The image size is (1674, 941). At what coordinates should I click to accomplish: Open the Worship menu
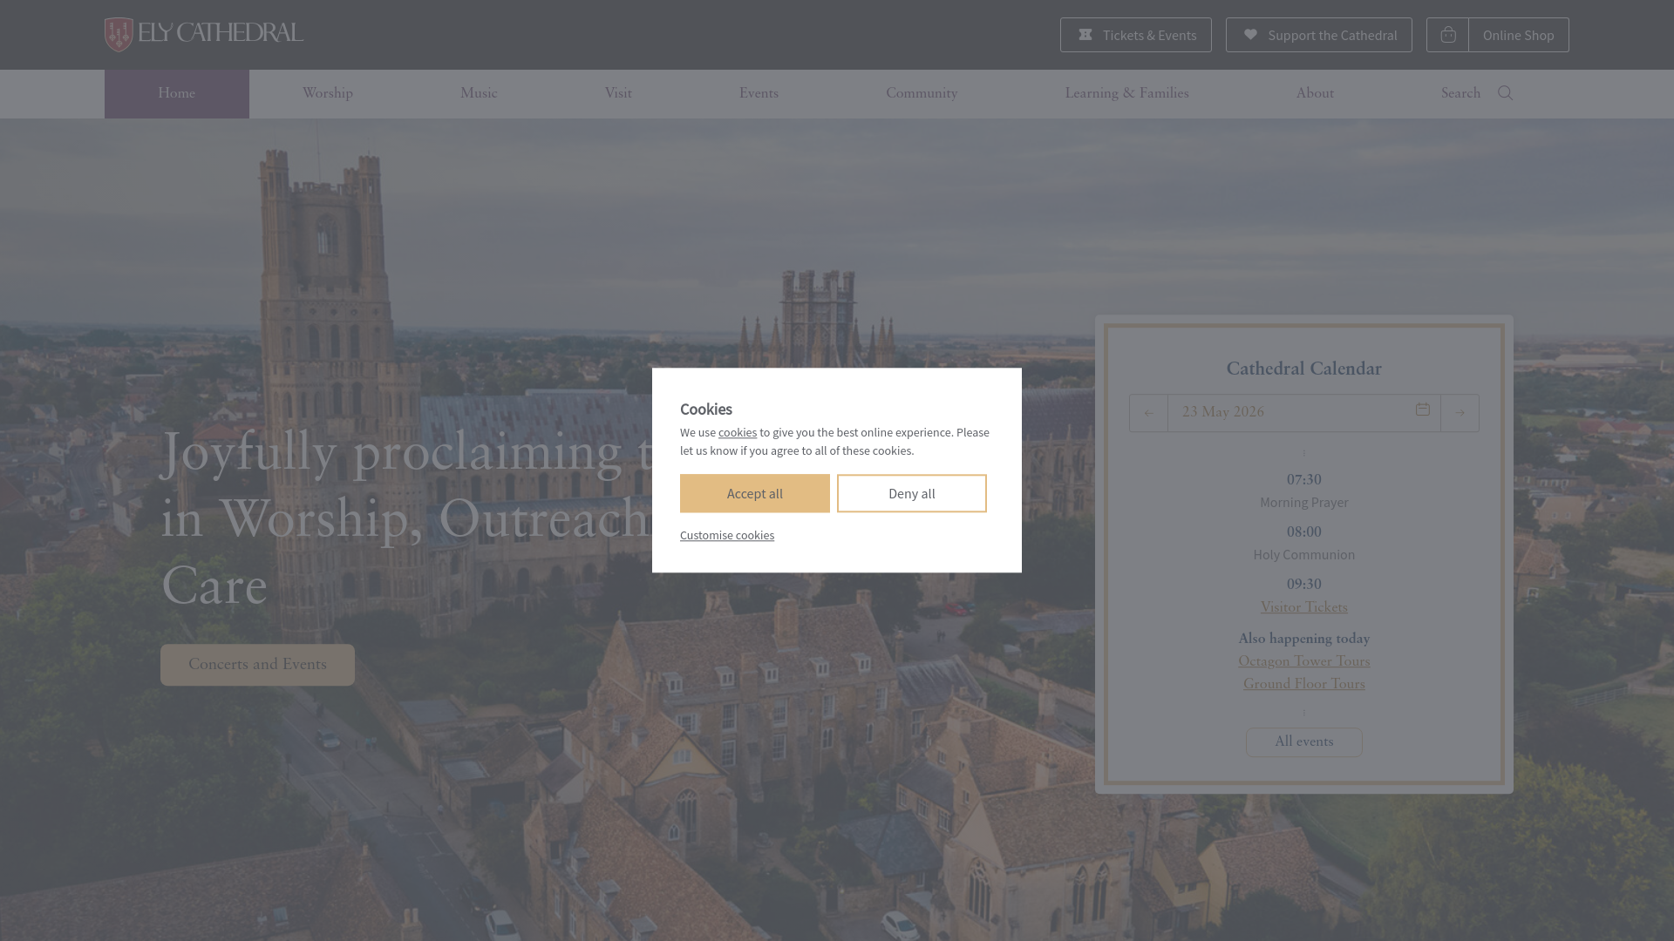328,93
